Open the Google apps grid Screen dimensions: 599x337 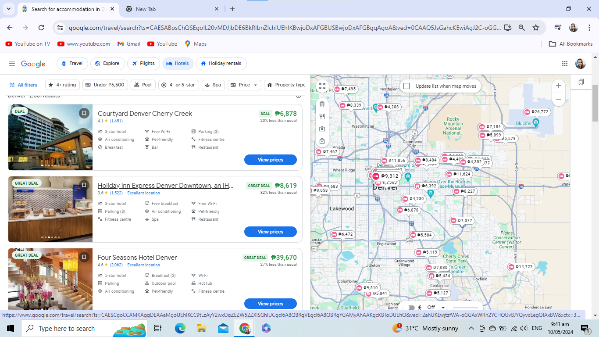[565, 64]
